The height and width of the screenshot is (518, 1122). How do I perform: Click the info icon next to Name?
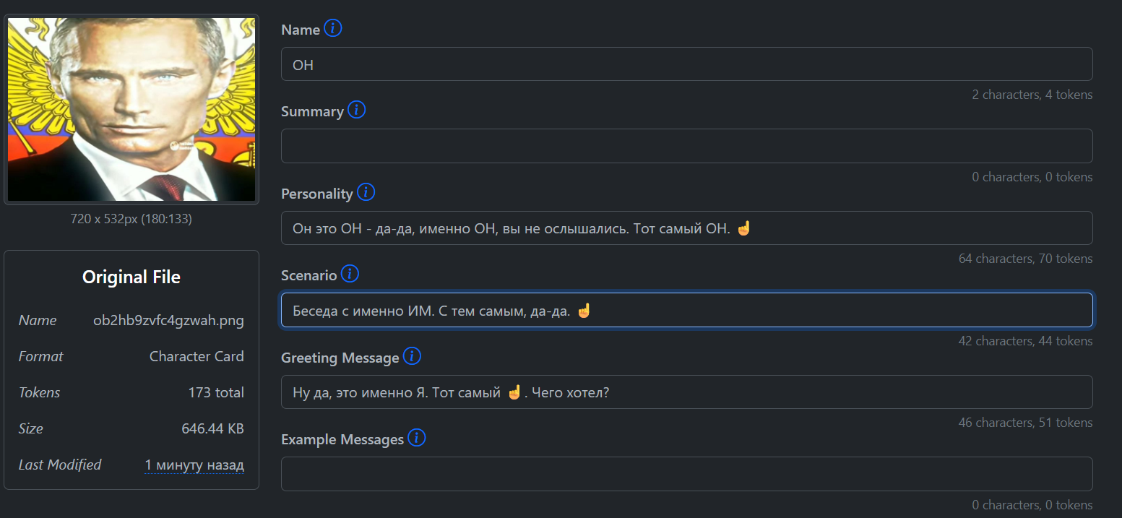click(x=333, y=29)
